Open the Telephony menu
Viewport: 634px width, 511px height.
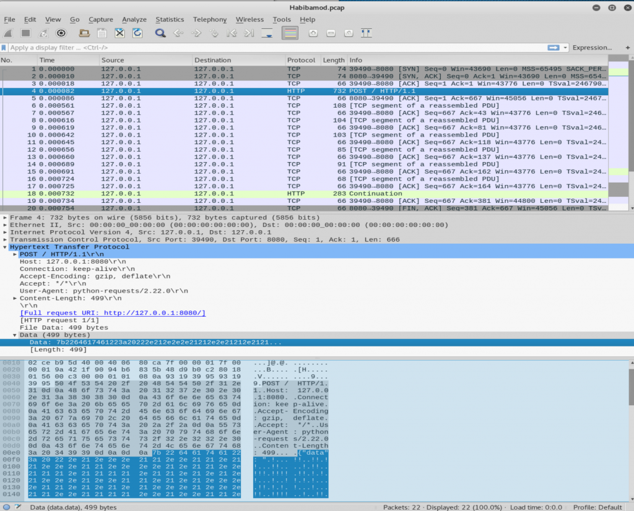click(210, 19)
